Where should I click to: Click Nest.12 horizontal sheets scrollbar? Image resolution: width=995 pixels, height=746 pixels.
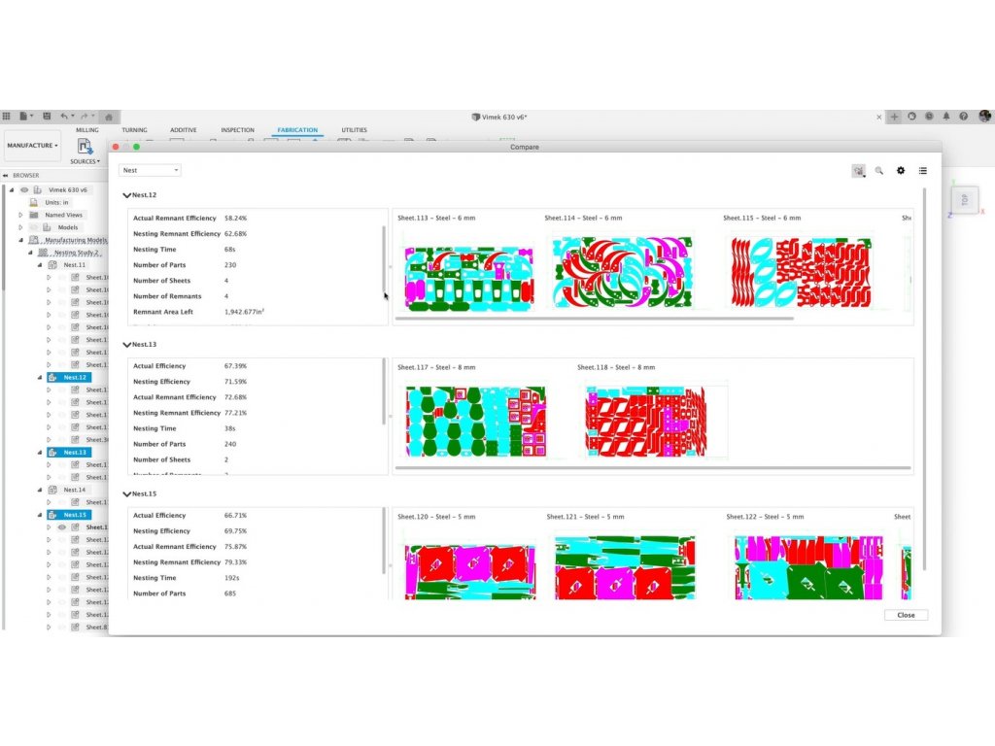coord(594,319)
